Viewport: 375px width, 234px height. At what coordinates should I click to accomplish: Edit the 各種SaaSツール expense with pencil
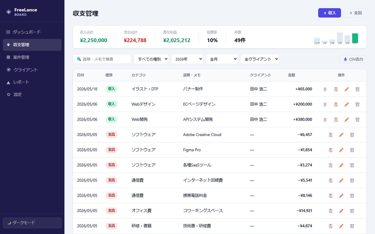(x=341, y=165)
